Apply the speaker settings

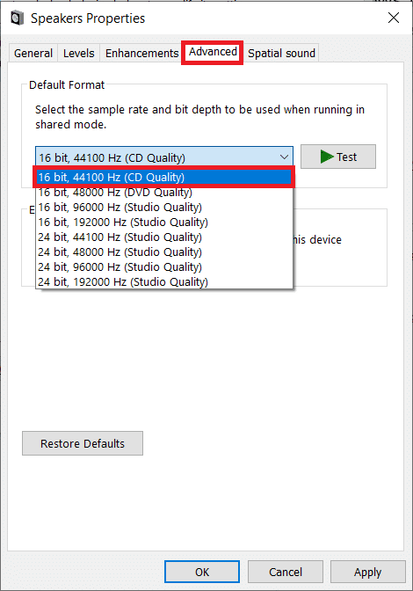[368, 572]
